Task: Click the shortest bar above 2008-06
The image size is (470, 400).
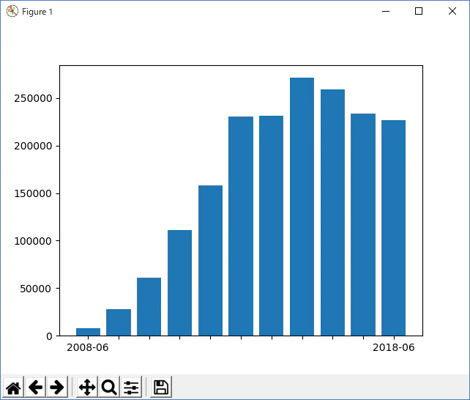Action: [88, 332]
